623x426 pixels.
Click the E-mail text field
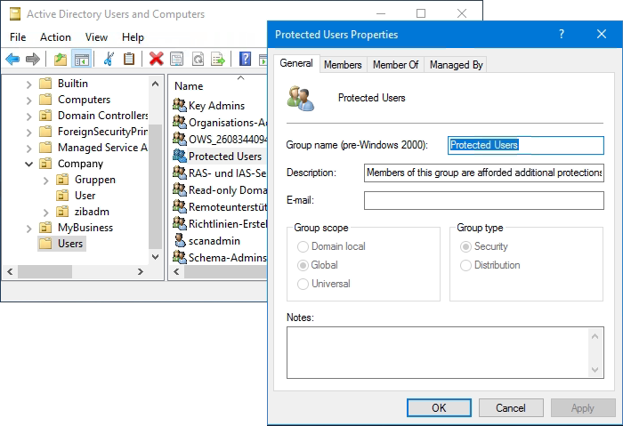(483, 200)
